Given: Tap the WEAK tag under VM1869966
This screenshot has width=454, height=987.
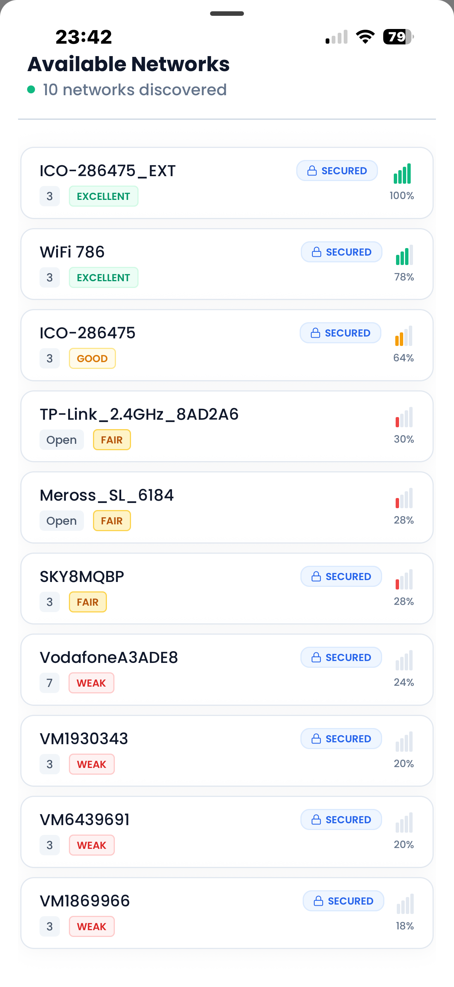Looking at the screenshot, I should pyautogui.click(x=91, y=926).
